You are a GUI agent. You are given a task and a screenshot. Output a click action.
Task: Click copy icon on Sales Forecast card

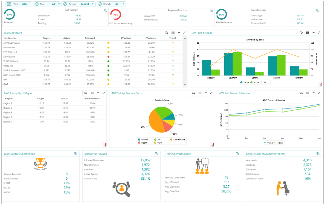[x=318, y=11]
